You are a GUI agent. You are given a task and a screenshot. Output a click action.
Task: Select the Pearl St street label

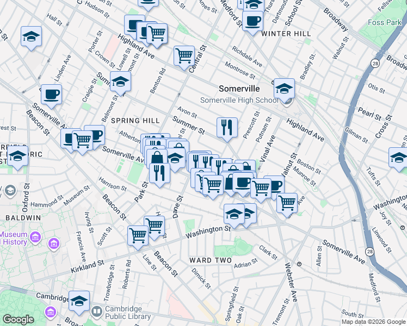click(369, 114)
